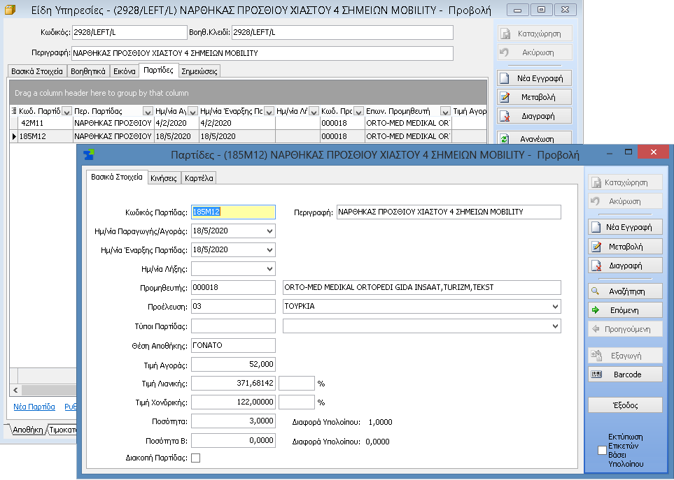Click Μεταβολή pencil icon in Παρτίδες window
The height and width of the screenshot is (480, 674).
coord(596,246)
